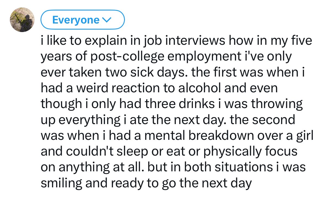Click the word Everyone in audience pill
Screen dimensions: 325x202
(x=75, y=20)
